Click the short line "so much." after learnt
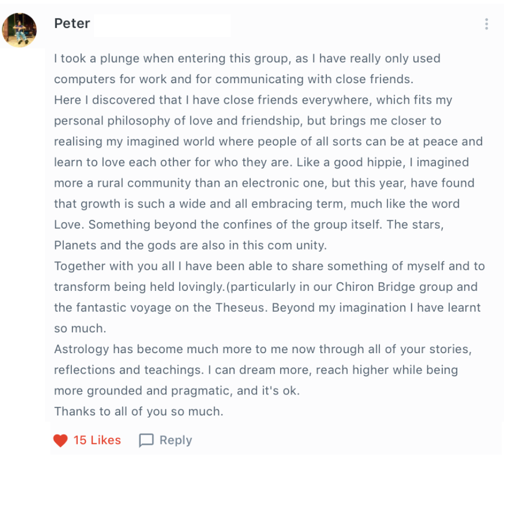Screen dimensions: 512x512 click(80, 328)
